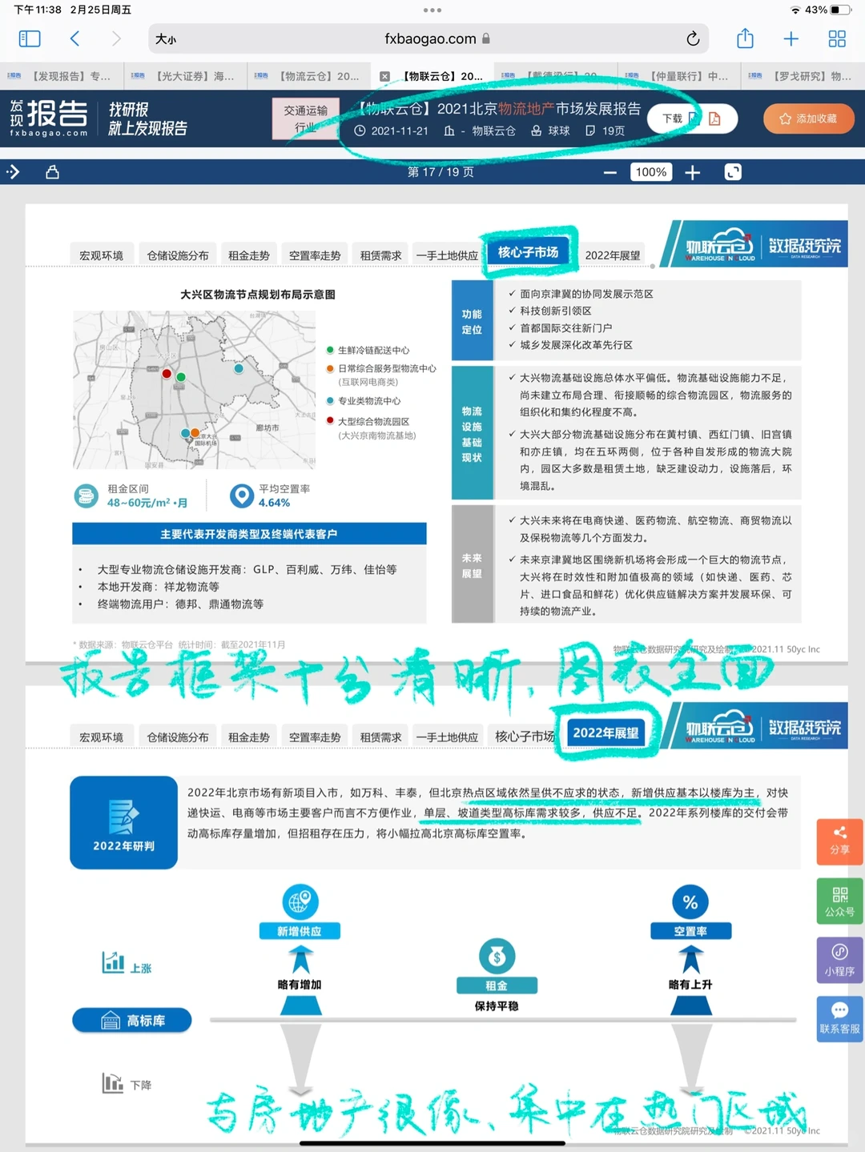Click the 新增供应 globe icon
Screen dimensions: 865x1152
point(300,901)
